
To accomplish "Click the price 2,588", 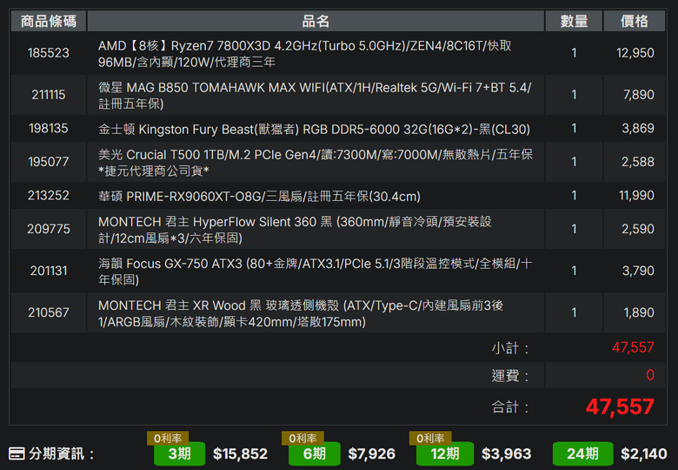I will point(638,161).
